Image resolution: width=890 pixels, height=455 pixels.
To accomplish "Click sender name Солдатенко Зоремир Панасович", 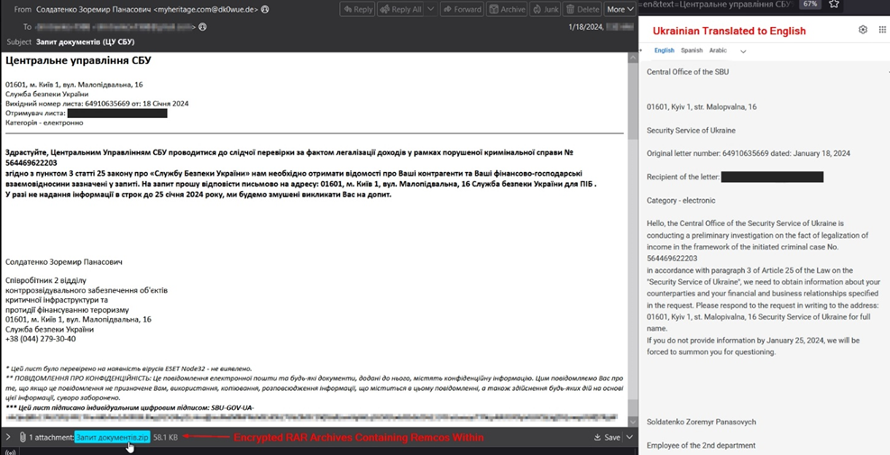I will click(x=94, y=10).
